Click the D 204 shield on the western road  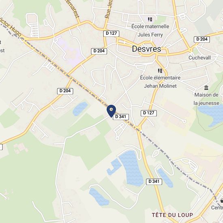click(65, 91)
